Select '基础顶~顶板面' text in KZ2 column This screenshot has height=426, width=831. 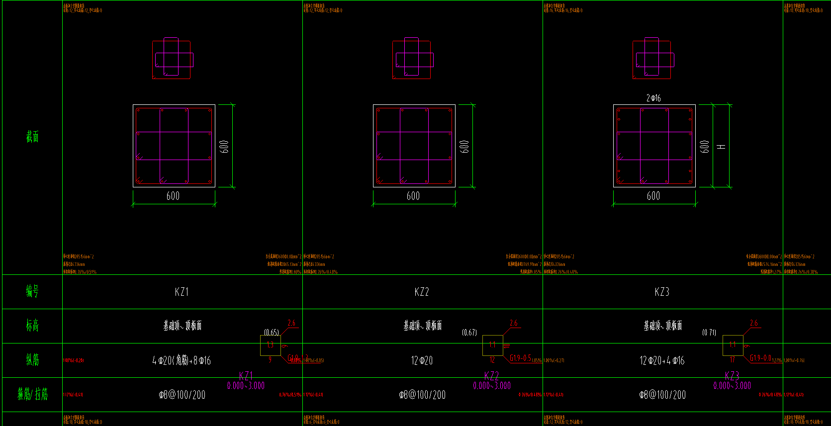(423, 326)
